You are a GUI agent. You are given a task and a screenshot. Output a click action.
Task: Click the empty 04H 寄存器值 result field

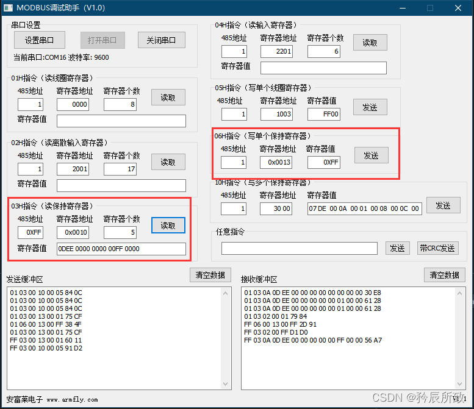[x=323, y=68]
